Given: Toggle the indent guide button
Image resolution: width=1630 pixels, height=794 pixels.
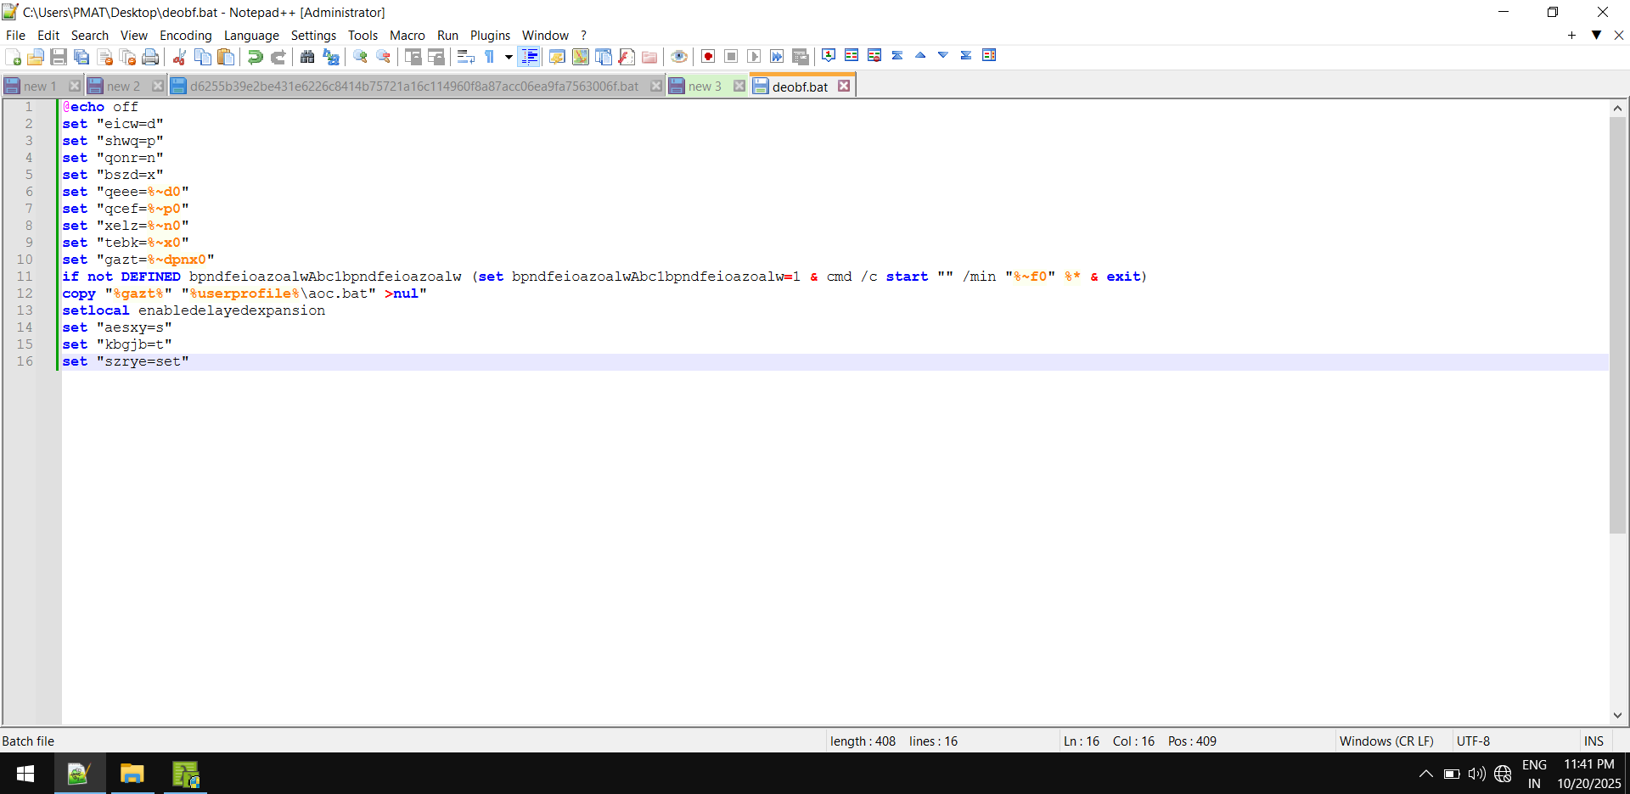Looking at the screenshot, I should tap(529, 57).
